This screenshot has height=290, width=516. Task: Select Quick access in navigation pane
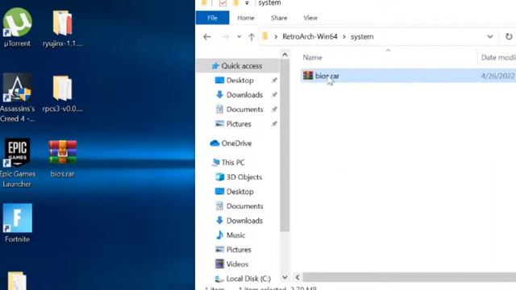237,66
